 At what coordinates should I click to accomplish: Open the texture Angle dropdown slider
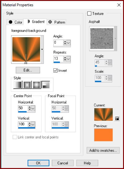110,62
